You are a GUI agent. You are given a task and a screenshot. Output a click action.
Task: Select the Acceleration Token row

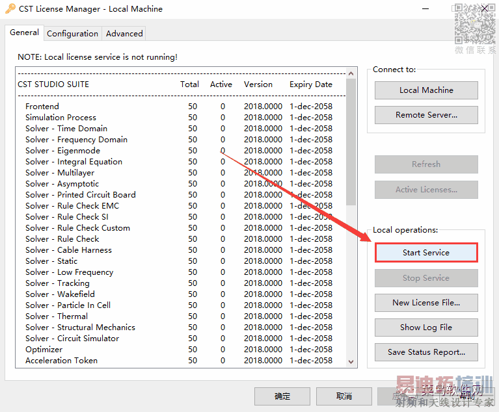pyautogui.click(x=179, y=361)
